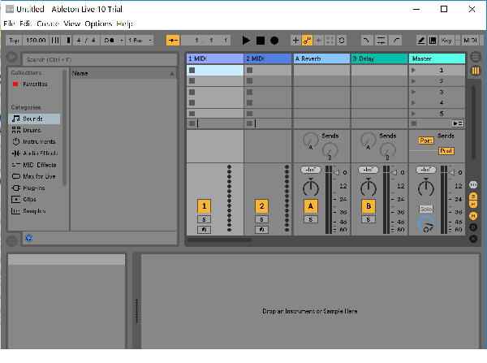Sort browser by Name column arrow
The height and width of the screenshot is (363, 487).
click(x=171, y=73)
